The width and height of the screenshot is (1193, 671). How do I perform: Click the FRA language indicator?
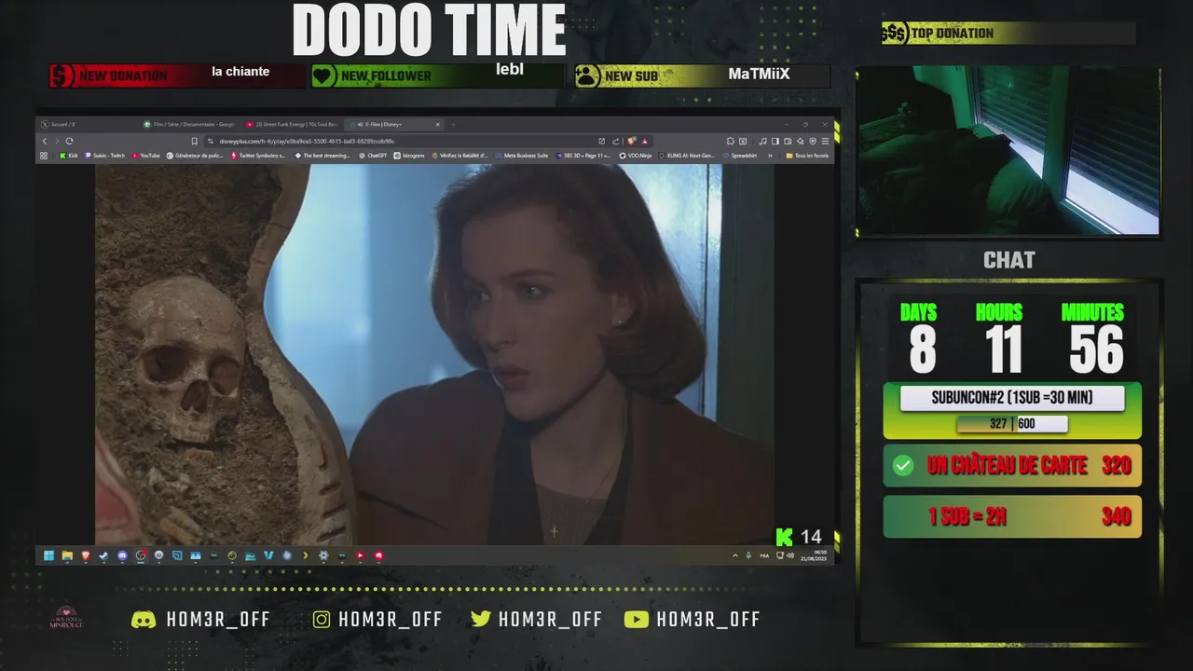pos(764,555)
